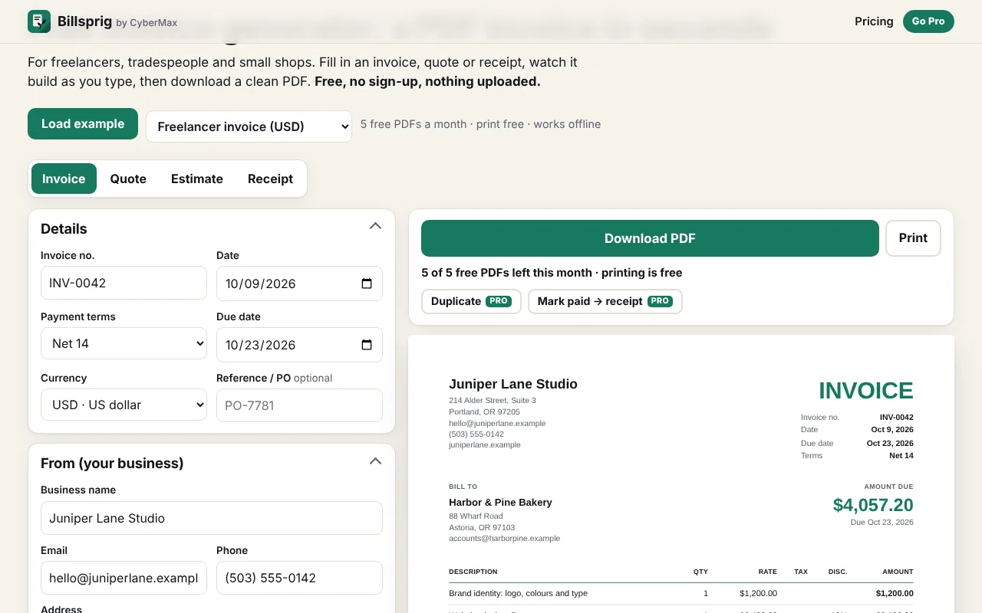The width and height of the screenshot is (982, 613).
Task: Open the Freelancer invoice (USD) template dropdown
Action: click(x=249, y=126)
